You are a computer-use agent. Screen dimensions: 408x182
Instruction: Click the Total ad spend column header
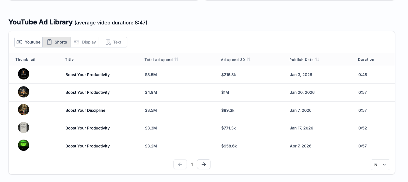click(x=158, y=60)
